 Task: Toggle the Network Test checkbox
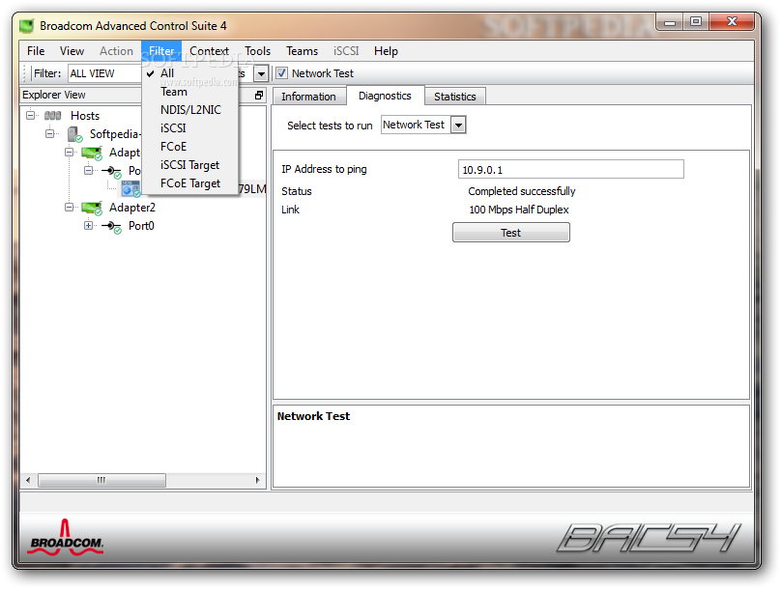point(282,73)
